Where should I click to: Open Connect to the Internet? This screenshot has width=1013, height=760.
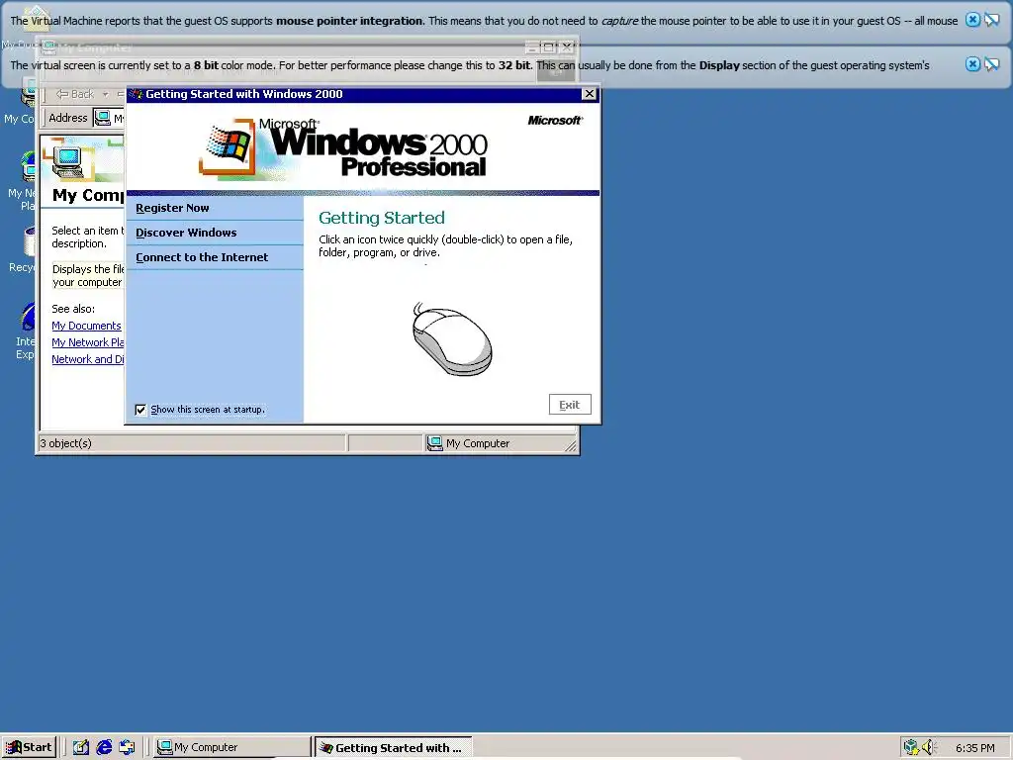(x=202, y=257)
